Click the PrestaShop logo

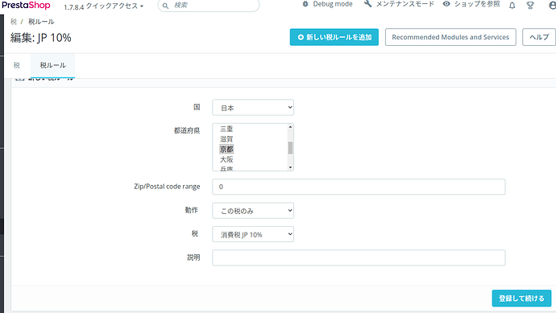pos(26,6)
